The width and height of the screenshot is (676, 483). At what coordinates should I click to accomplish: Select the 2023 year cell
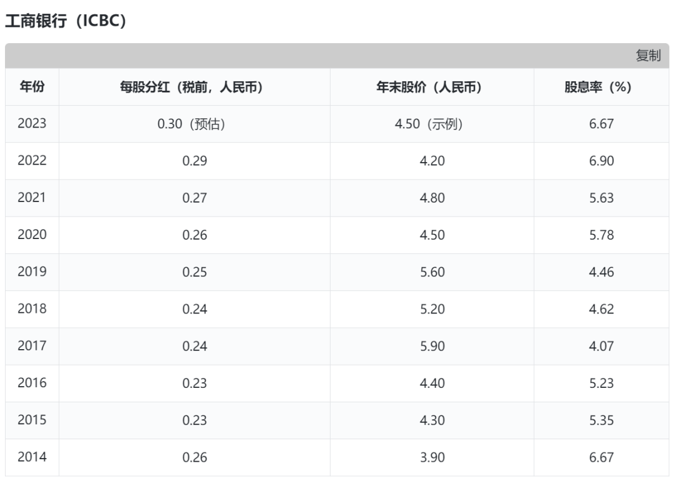[32, 124]
